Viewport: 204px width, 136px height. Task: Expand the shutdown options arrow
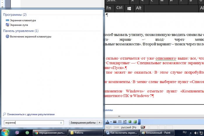(100, 123)
